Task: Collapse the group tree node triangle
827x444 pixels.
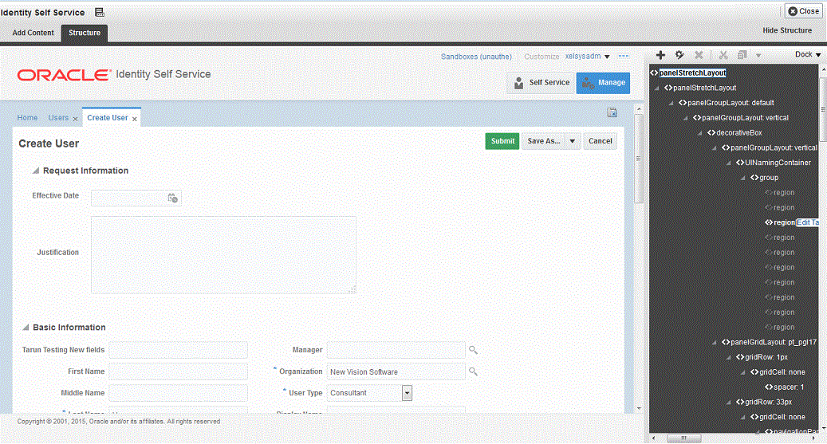Action: point(742,179)
